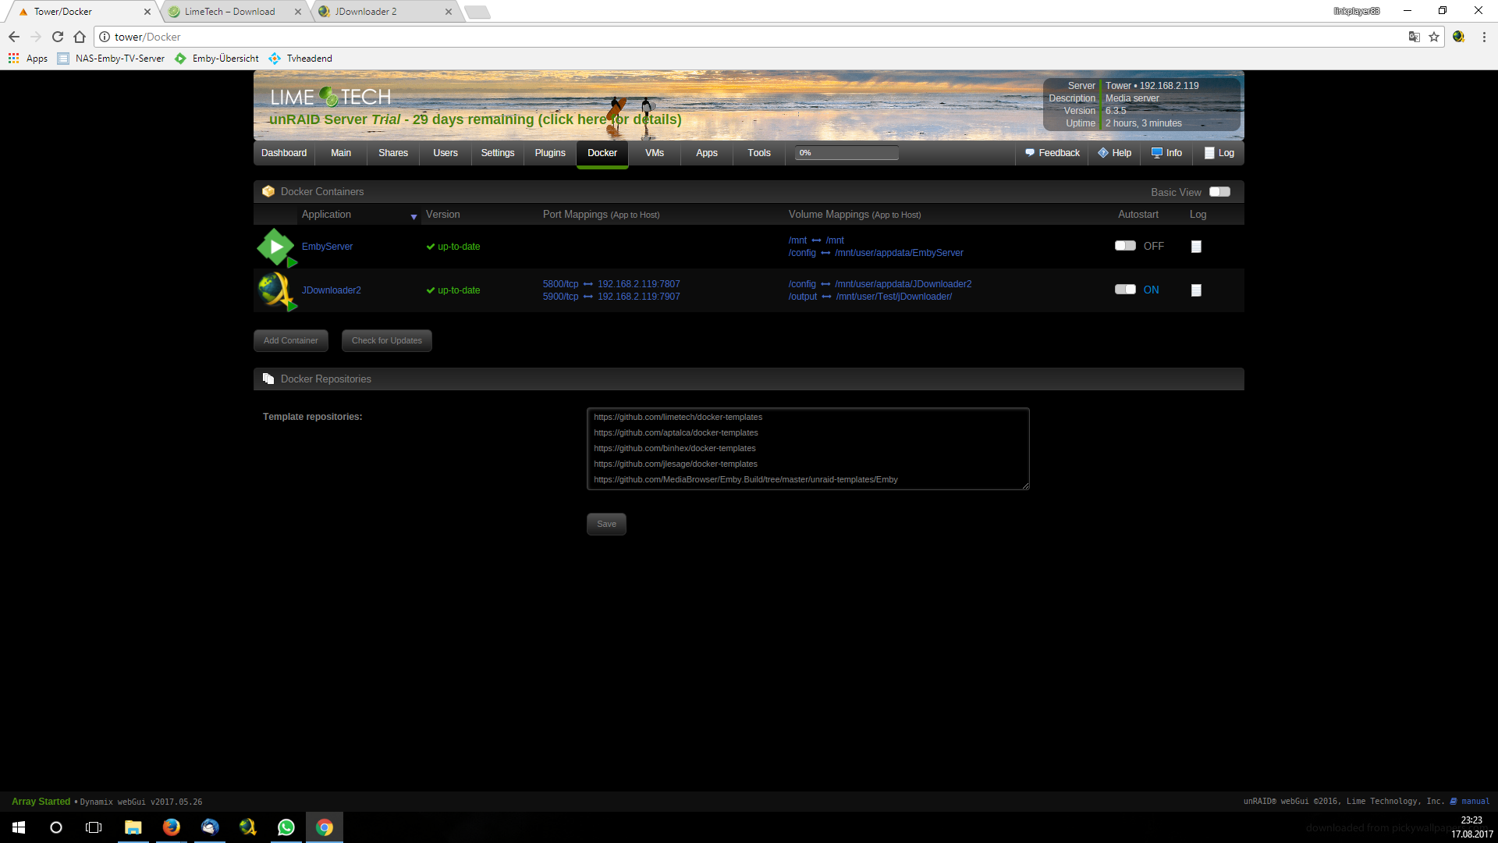
Task: Click the Docker Repositories section icon
Action: [x=268, y=379]
